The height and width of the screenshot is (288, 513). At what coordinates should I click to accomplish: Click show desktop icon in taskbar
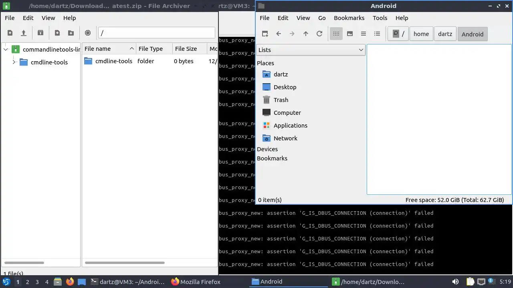click(x=82, y=282)
